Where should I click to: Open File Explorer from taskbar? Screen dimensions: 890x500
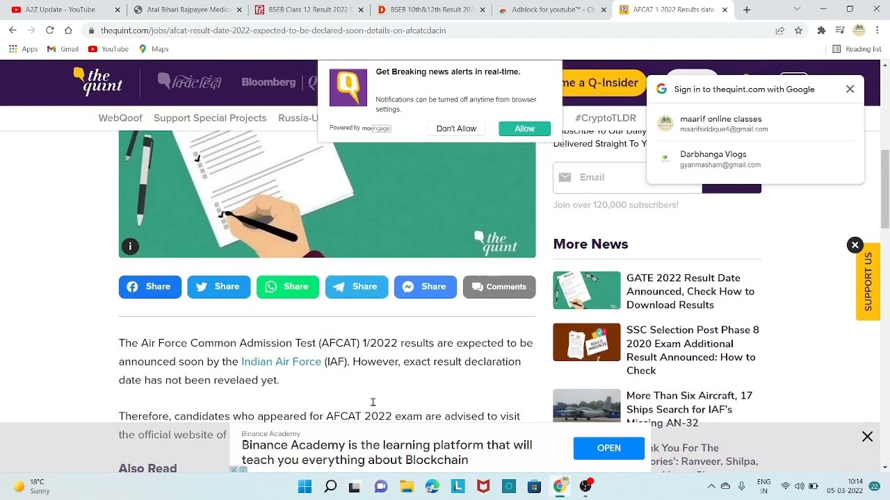pyautogui.click(x=406, y=487)
